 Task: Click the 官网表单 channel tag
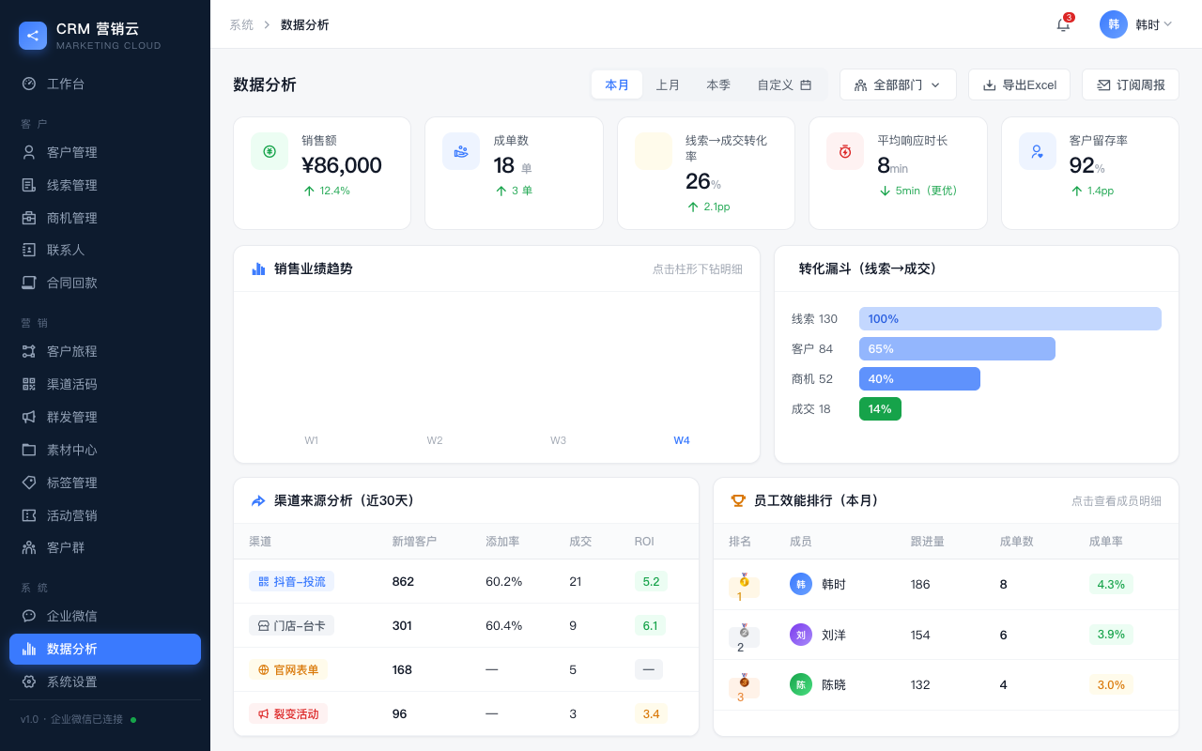coord(288,669)
